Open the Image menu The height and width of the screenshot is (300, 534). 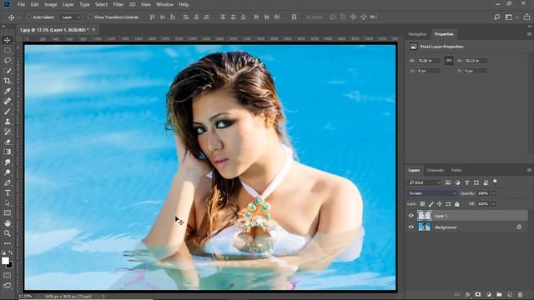tap(51, 4)
